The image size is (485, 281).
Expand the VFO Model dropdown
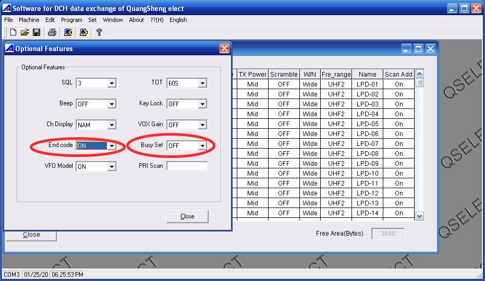pos(112,167)
